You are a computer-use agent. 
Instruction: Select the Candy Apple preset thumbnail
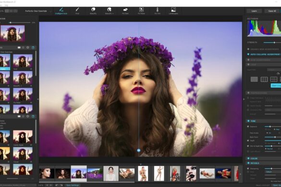[x=23, y=137]
